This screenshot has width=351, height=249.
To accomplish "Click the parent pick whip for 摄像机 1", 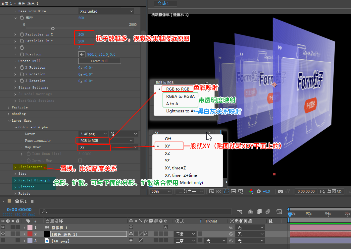I will (x=231, y=227).
